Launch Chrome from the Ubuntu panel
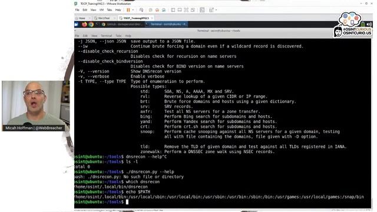 [x=91, y=24]
